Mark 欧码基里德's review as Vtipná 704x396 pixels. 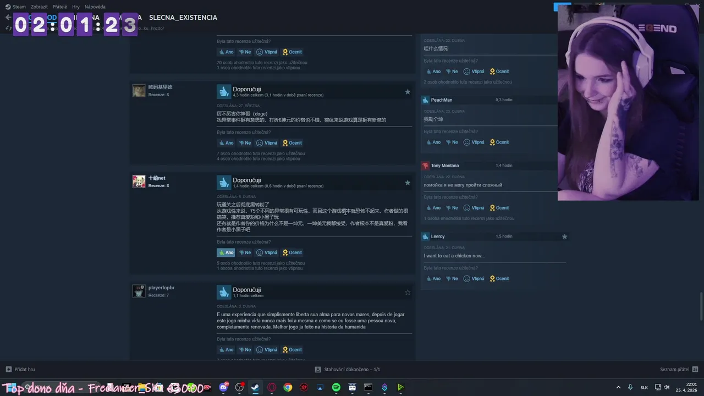(x=267, y=143)
